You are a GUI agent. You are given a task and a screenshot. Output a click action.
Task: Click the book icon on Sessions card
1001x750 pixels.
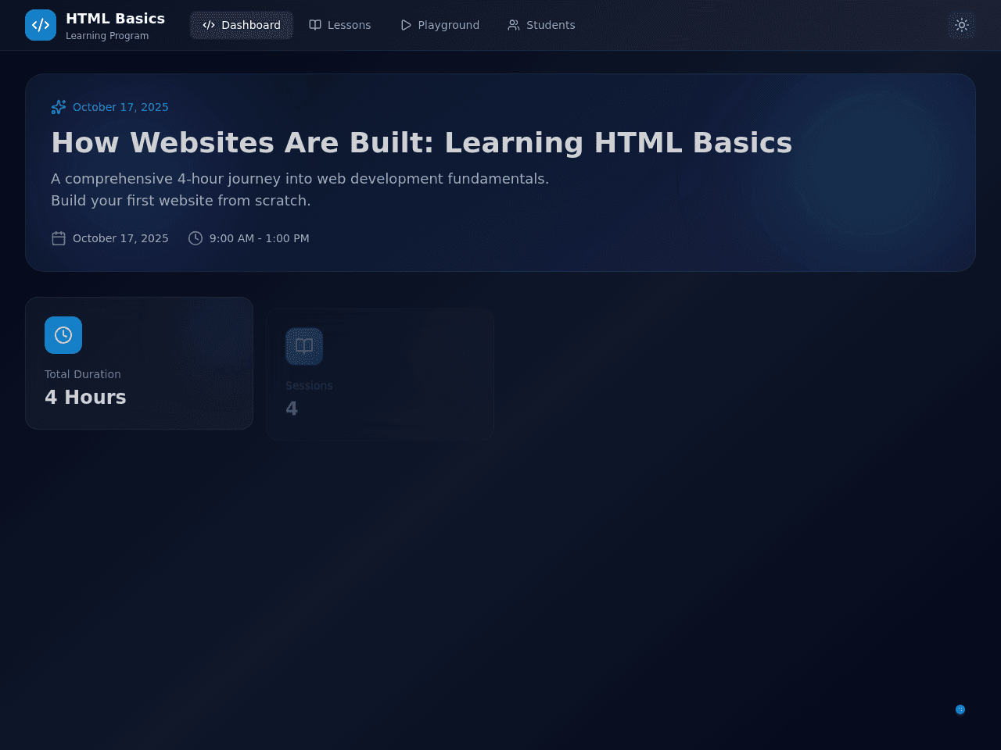tap(304, 346)
